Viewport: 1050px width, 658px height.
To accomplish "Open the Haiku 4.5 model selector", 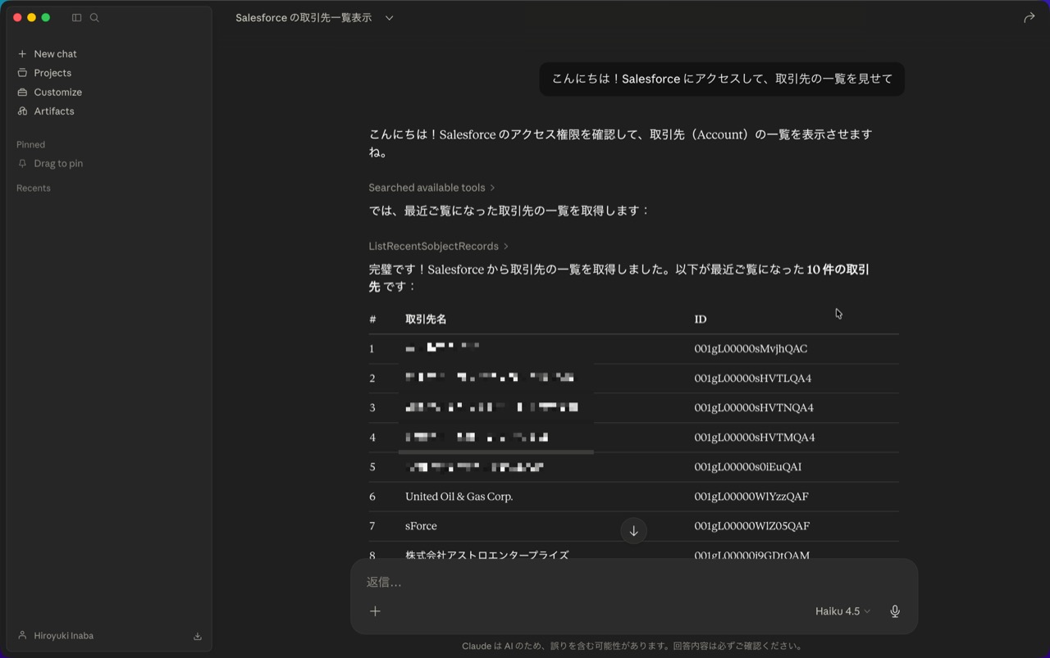I will (842, 610).
